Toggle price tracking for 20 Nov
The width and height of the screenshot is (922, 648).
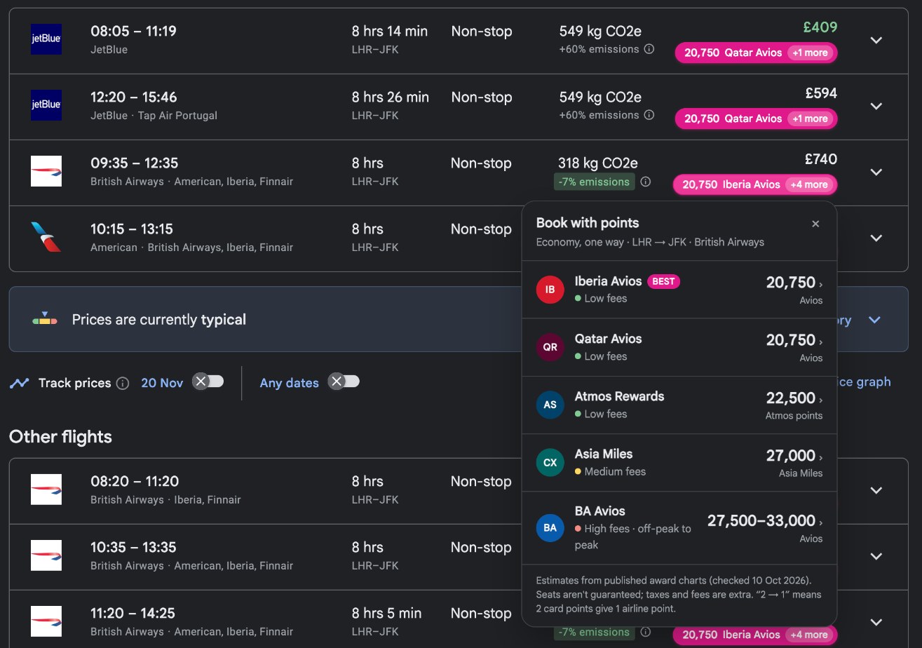[208, 382]
